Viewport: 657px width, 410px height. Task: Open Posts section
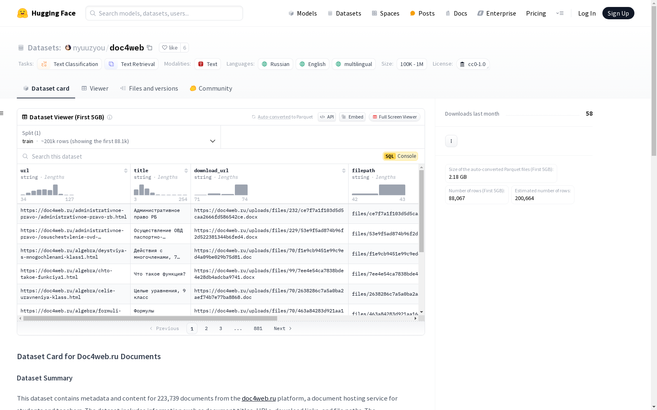tap(422, 13)
